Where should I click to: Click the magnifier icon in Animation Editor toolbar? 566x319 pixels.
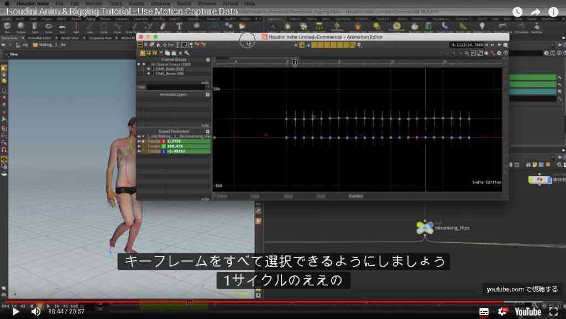tap(187, 53)
